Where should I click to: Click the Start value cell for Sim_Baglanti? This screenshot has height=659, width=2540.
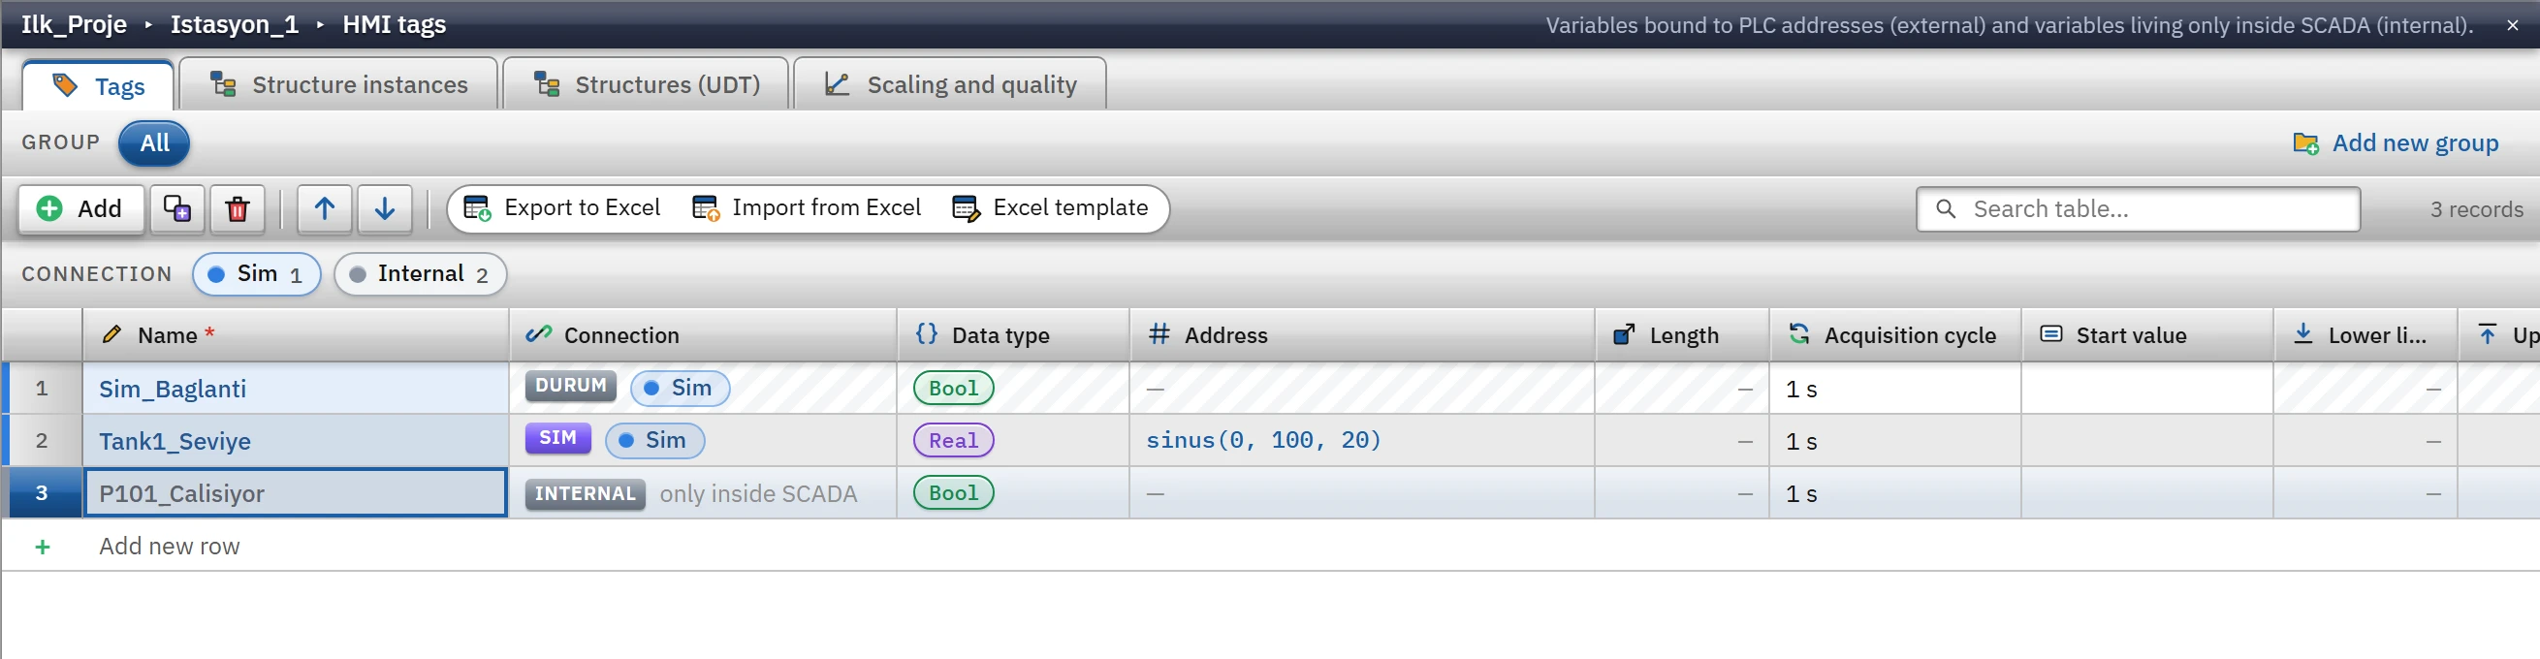[2147, 388]
